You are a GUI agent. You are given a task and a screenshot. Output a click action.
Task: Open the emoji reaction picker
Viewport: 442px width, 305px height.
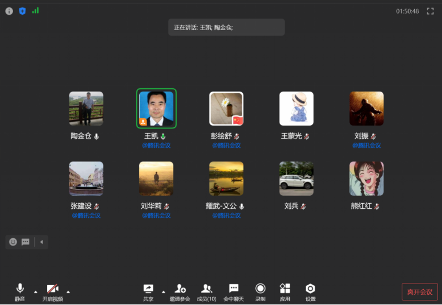[x=13, y=242]
